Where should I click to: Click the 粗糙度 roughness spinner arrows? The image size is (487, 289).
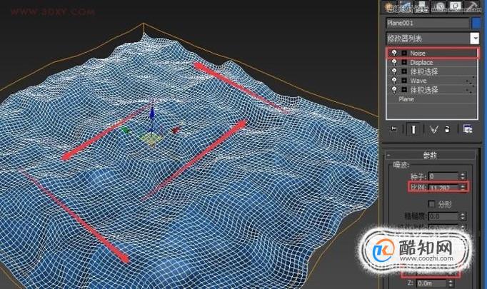point(463,216)
